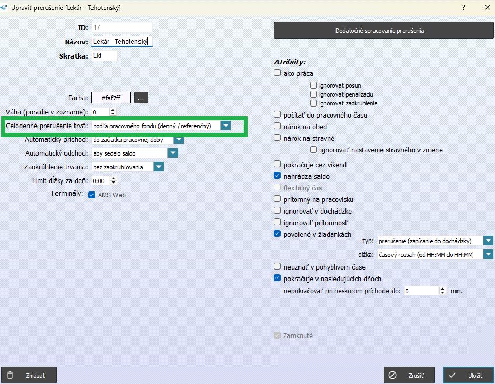Toggle ignorovať nastavenie stravného v zmene
This screenshot has width=495, height=384.
[313, 149]
